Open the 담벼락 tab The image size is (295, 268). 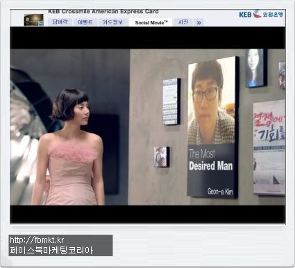(60, 22)
